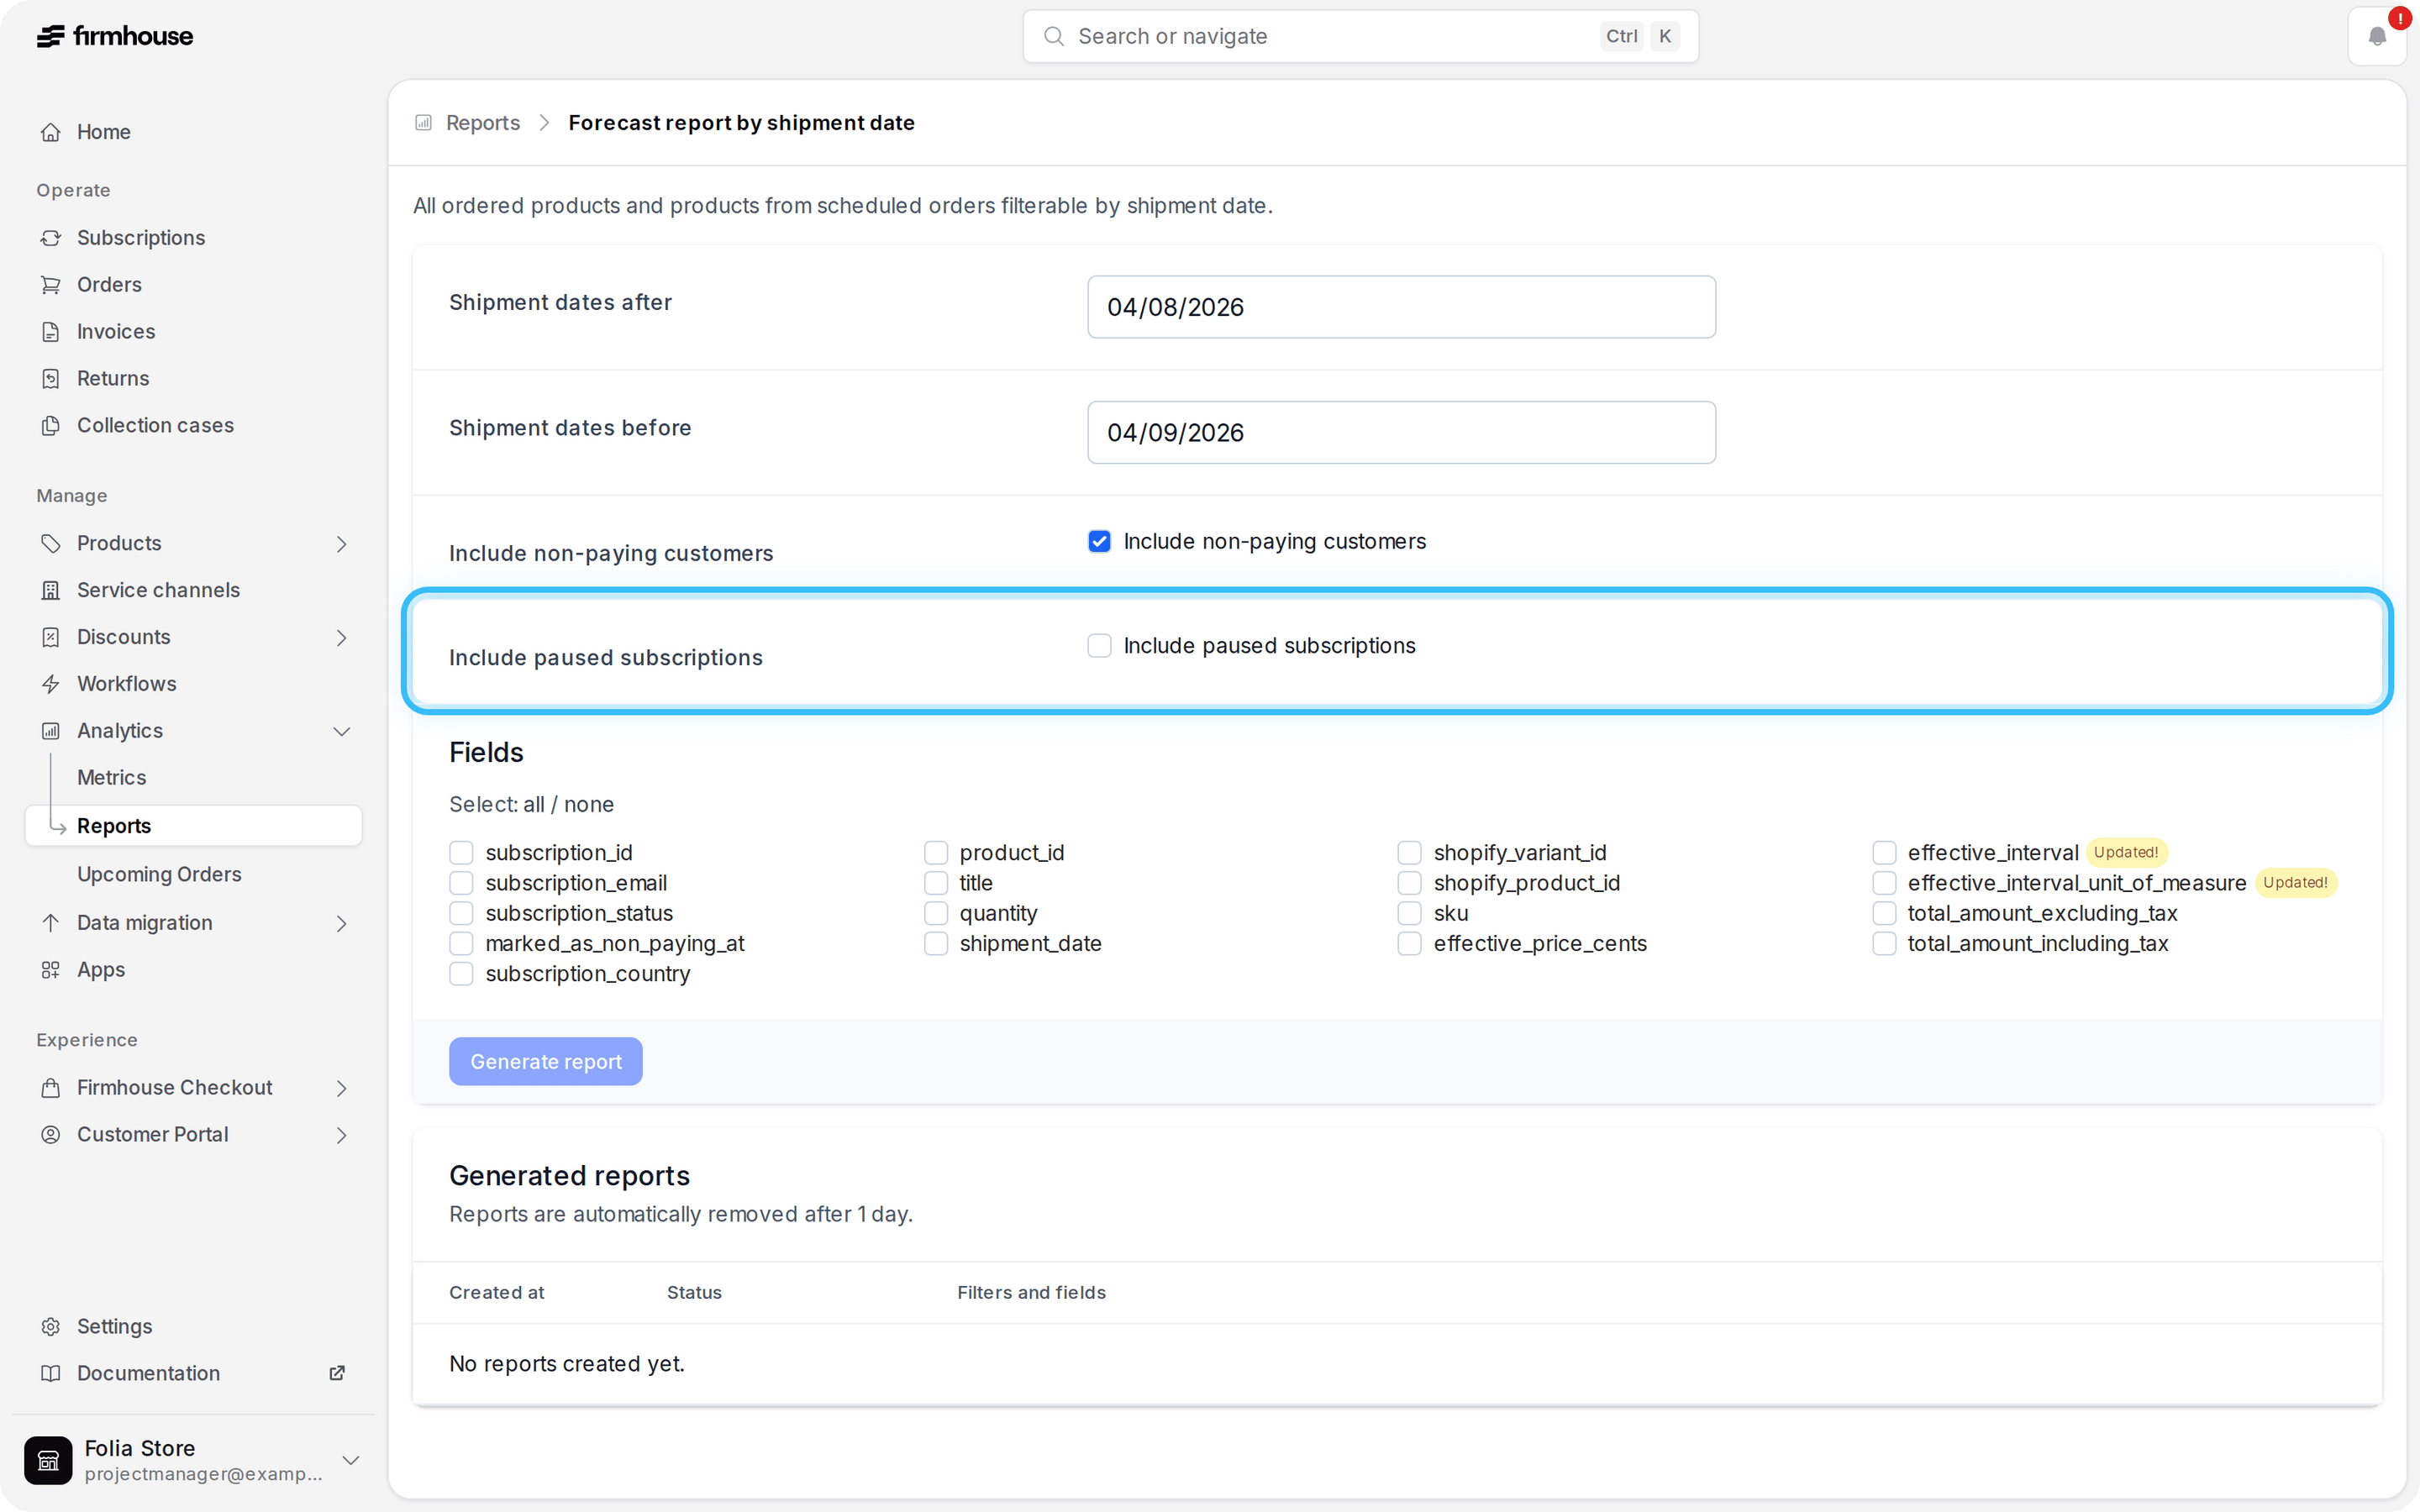Uncheck Include non-paying customers
The height and width of the screenshot is (1512, 2420).
[x=1099, y=542]
